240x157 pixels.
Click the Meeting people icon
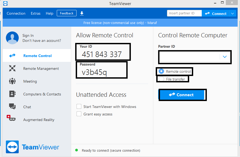pos(12,81)
